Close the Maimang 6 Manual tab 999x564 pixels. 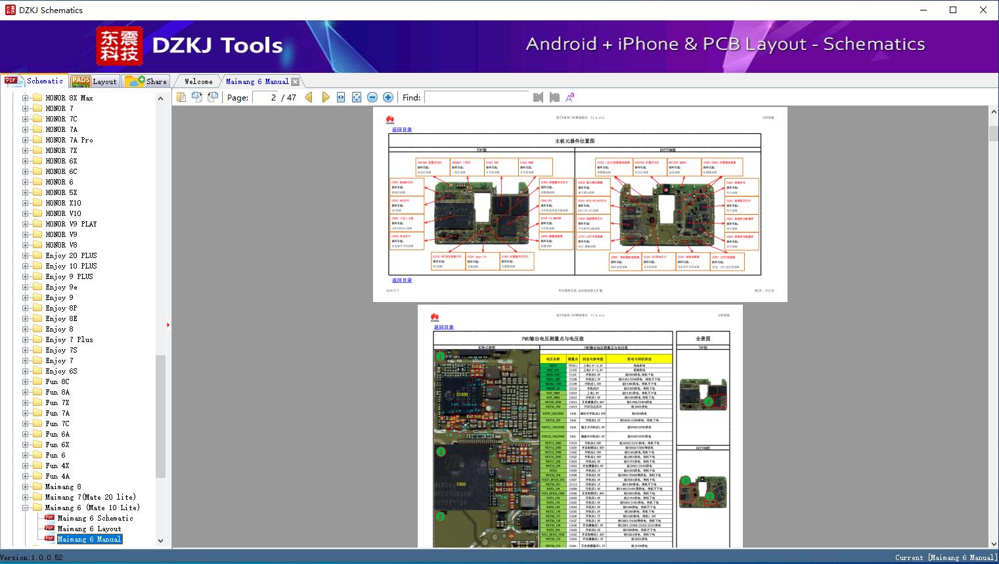(296, 81)
